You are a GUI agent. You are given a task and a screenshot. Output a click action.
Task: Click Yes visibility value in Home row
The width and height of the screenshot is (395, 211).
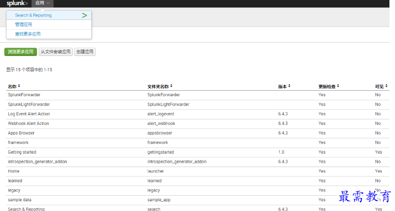[x=378, y=171]
